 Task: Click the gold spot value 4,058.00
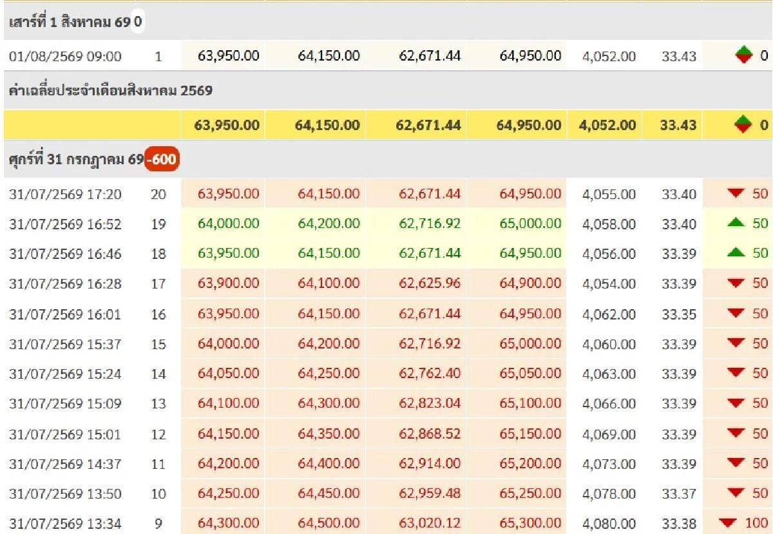point(609,224)
